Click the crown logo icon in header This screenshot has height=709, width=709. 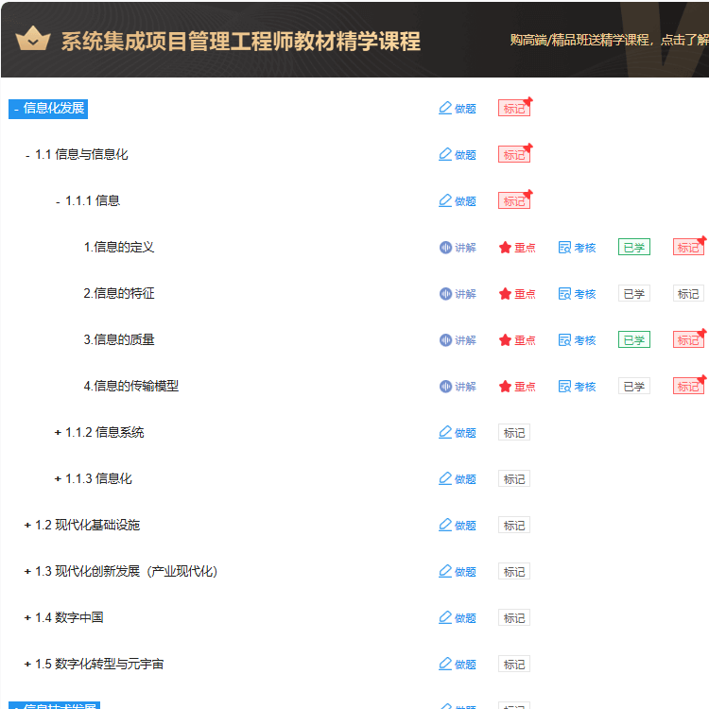coord(32,40)
